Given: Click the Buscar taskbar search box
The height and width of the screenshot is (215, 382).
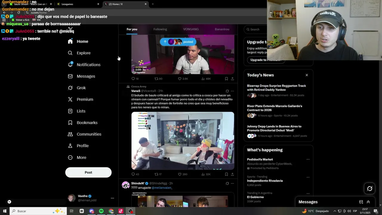Looking at the screenshot, I should tap(39, 211).
